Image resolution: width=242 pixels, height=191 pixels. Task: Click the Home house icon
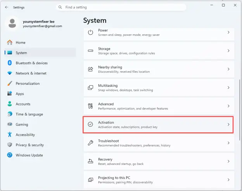point(10,42)
